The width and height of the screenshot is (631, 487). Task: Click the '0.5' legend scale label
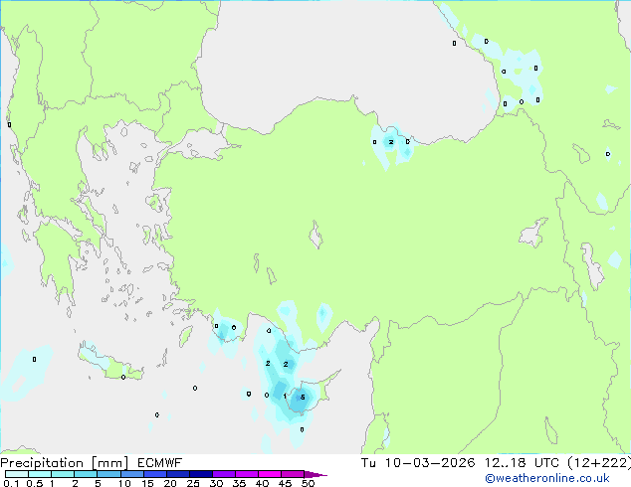pos(35,483)
